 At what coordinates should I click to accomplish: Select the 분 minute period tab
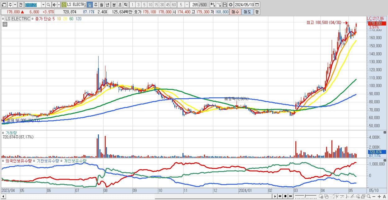coord(114,5)
